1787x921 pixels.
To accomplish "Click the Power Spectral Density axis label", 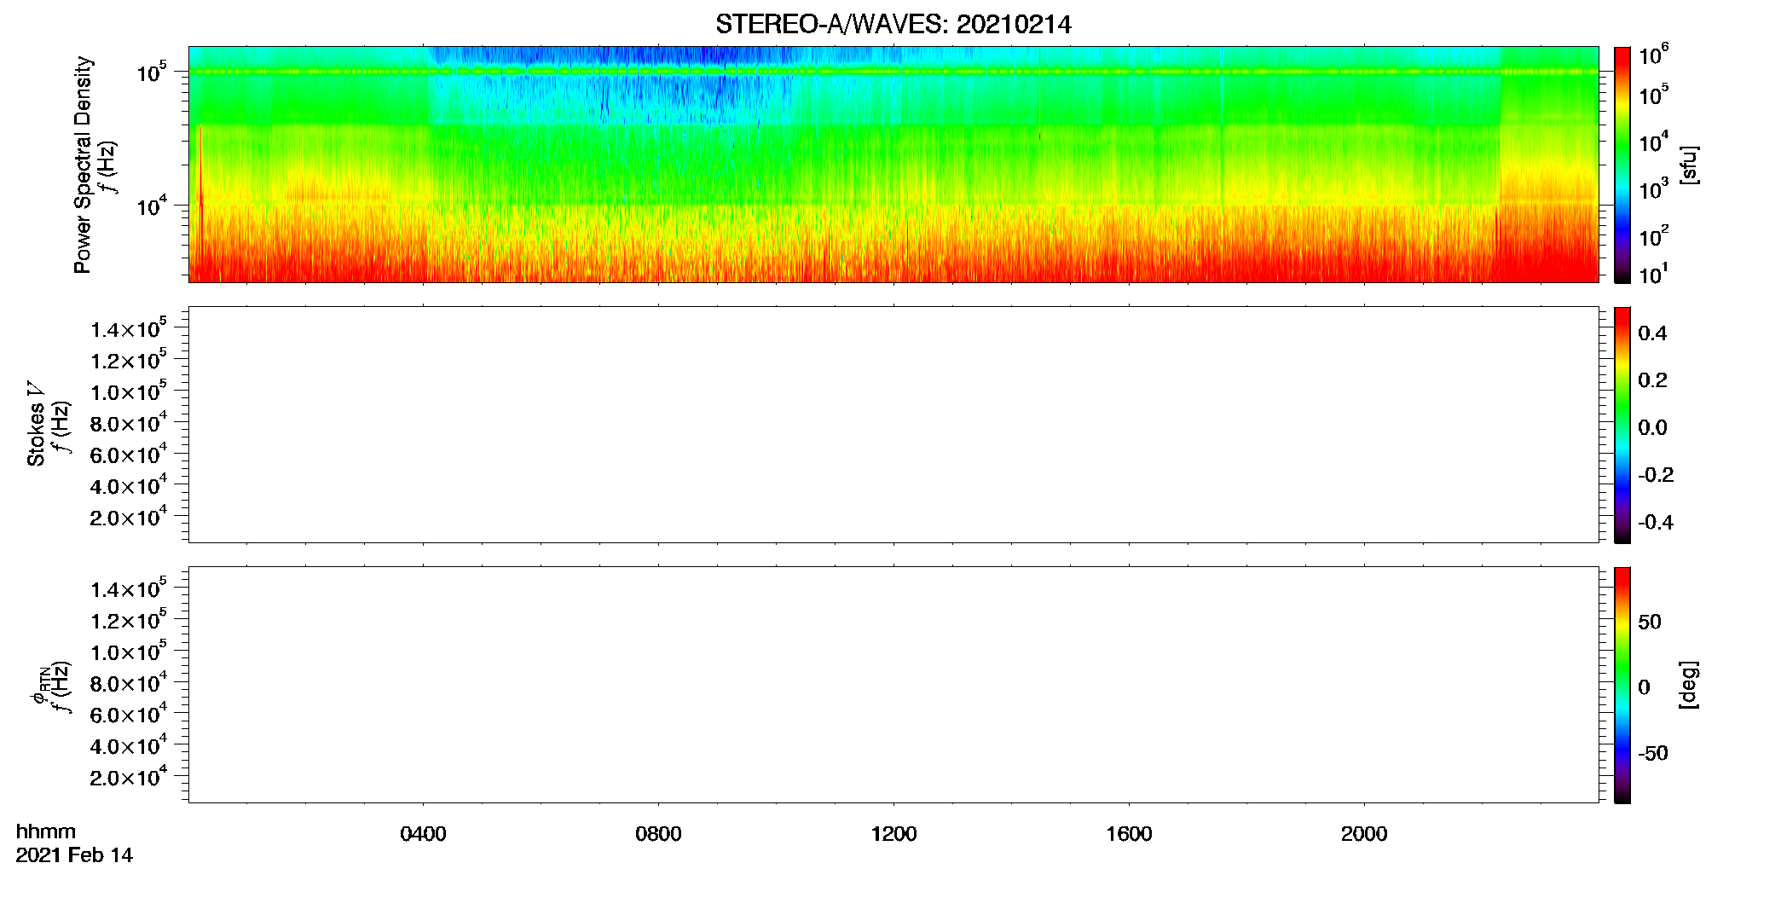I will (x=83, y=165).
